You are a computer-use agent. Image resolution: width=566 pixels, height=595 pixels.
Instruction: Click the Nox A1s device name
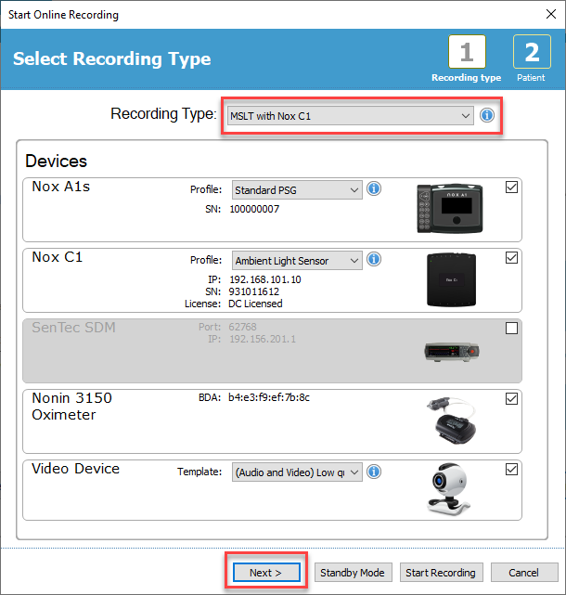[61, 187]
